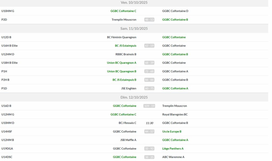Open Tremplin Mouscron in the P2D row
The width and height of the screenshot is (272, 161).
pyautogui.click(x=124, y=20)
